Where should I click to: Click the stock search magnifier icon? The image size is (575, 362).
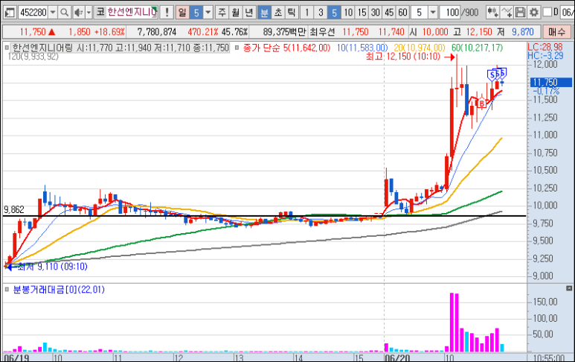click(x=64, y=13)
